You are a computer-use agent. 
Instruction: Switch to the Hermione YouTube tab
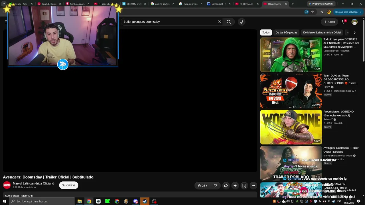click(247, 4)
